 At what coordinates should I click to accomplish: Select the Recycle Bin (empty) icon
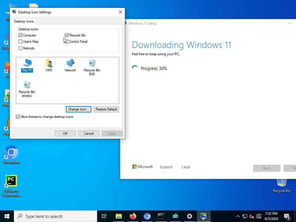(27, 89)
